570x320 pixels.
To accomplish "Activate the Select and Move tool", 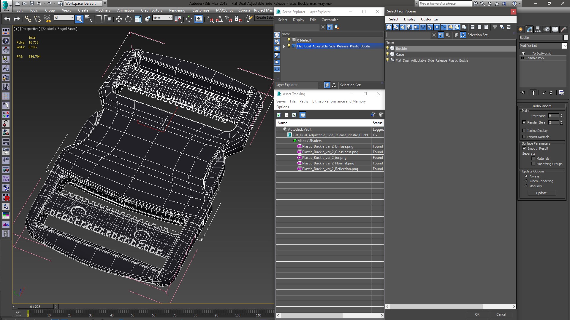I will [119, 19].
